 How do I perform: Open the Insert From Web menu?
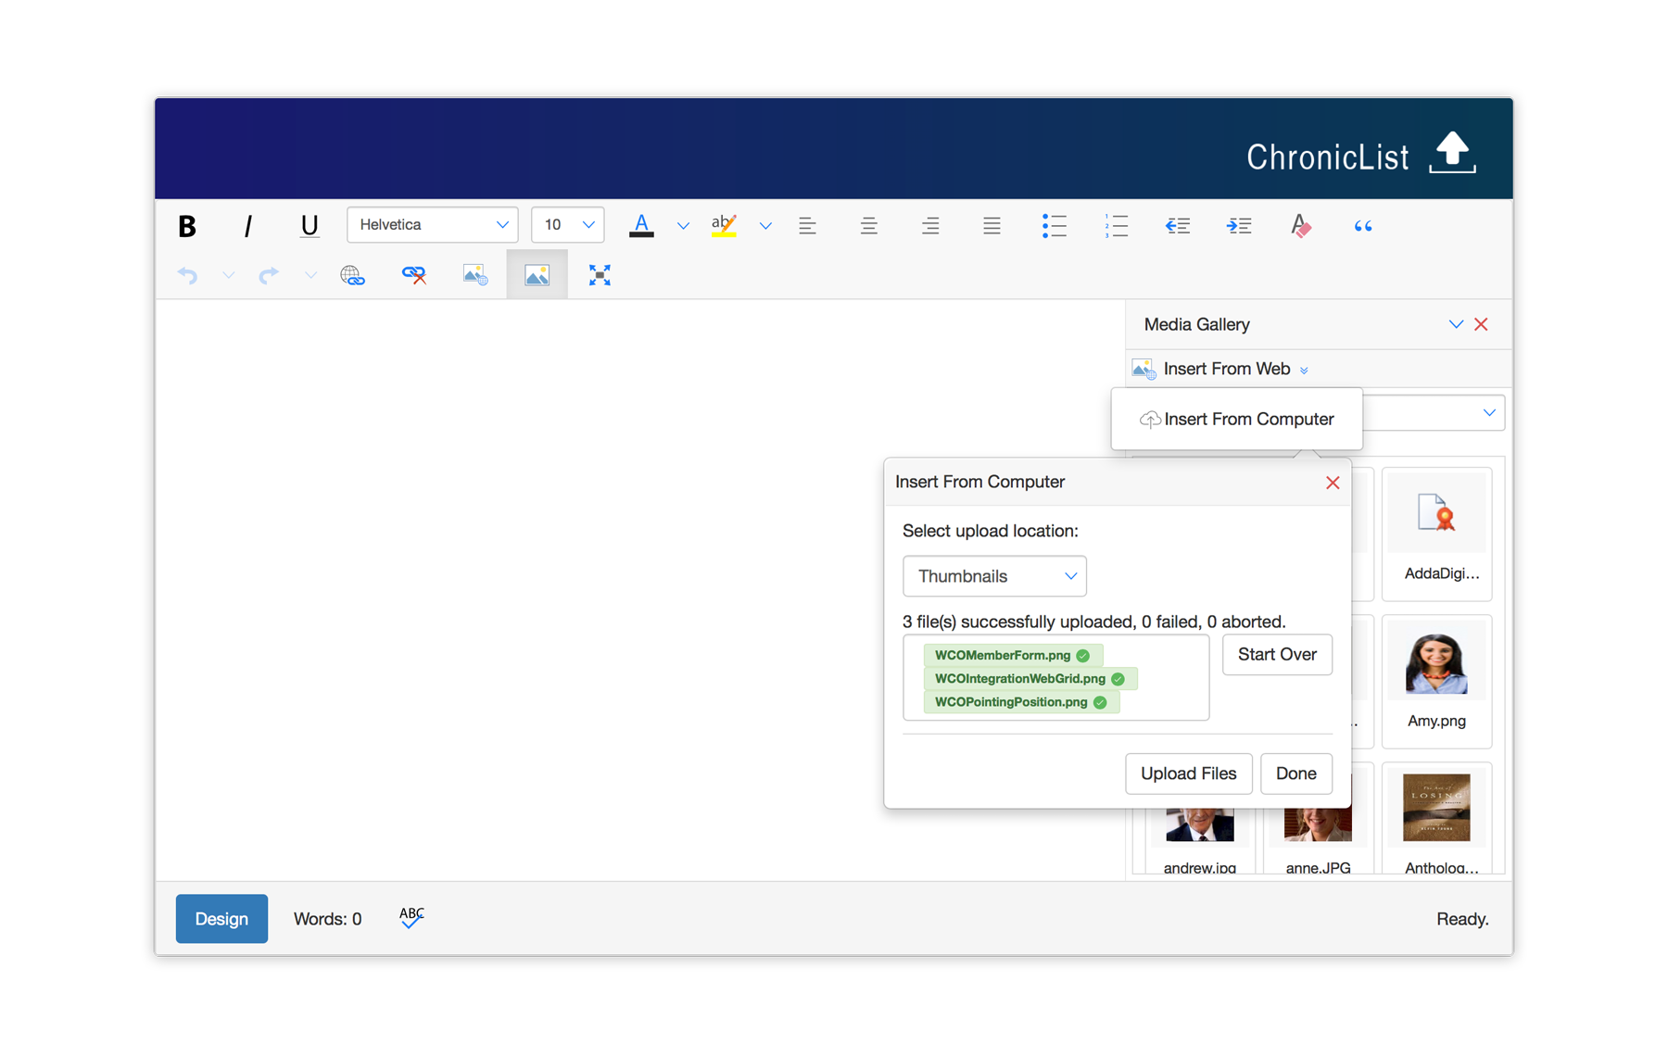1226,369
